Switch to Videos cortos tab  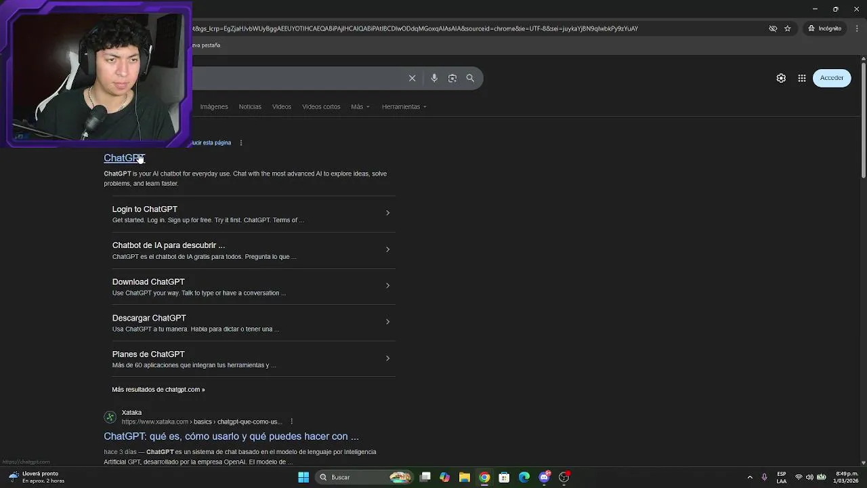pyautogui.click(x=321, y=106)
